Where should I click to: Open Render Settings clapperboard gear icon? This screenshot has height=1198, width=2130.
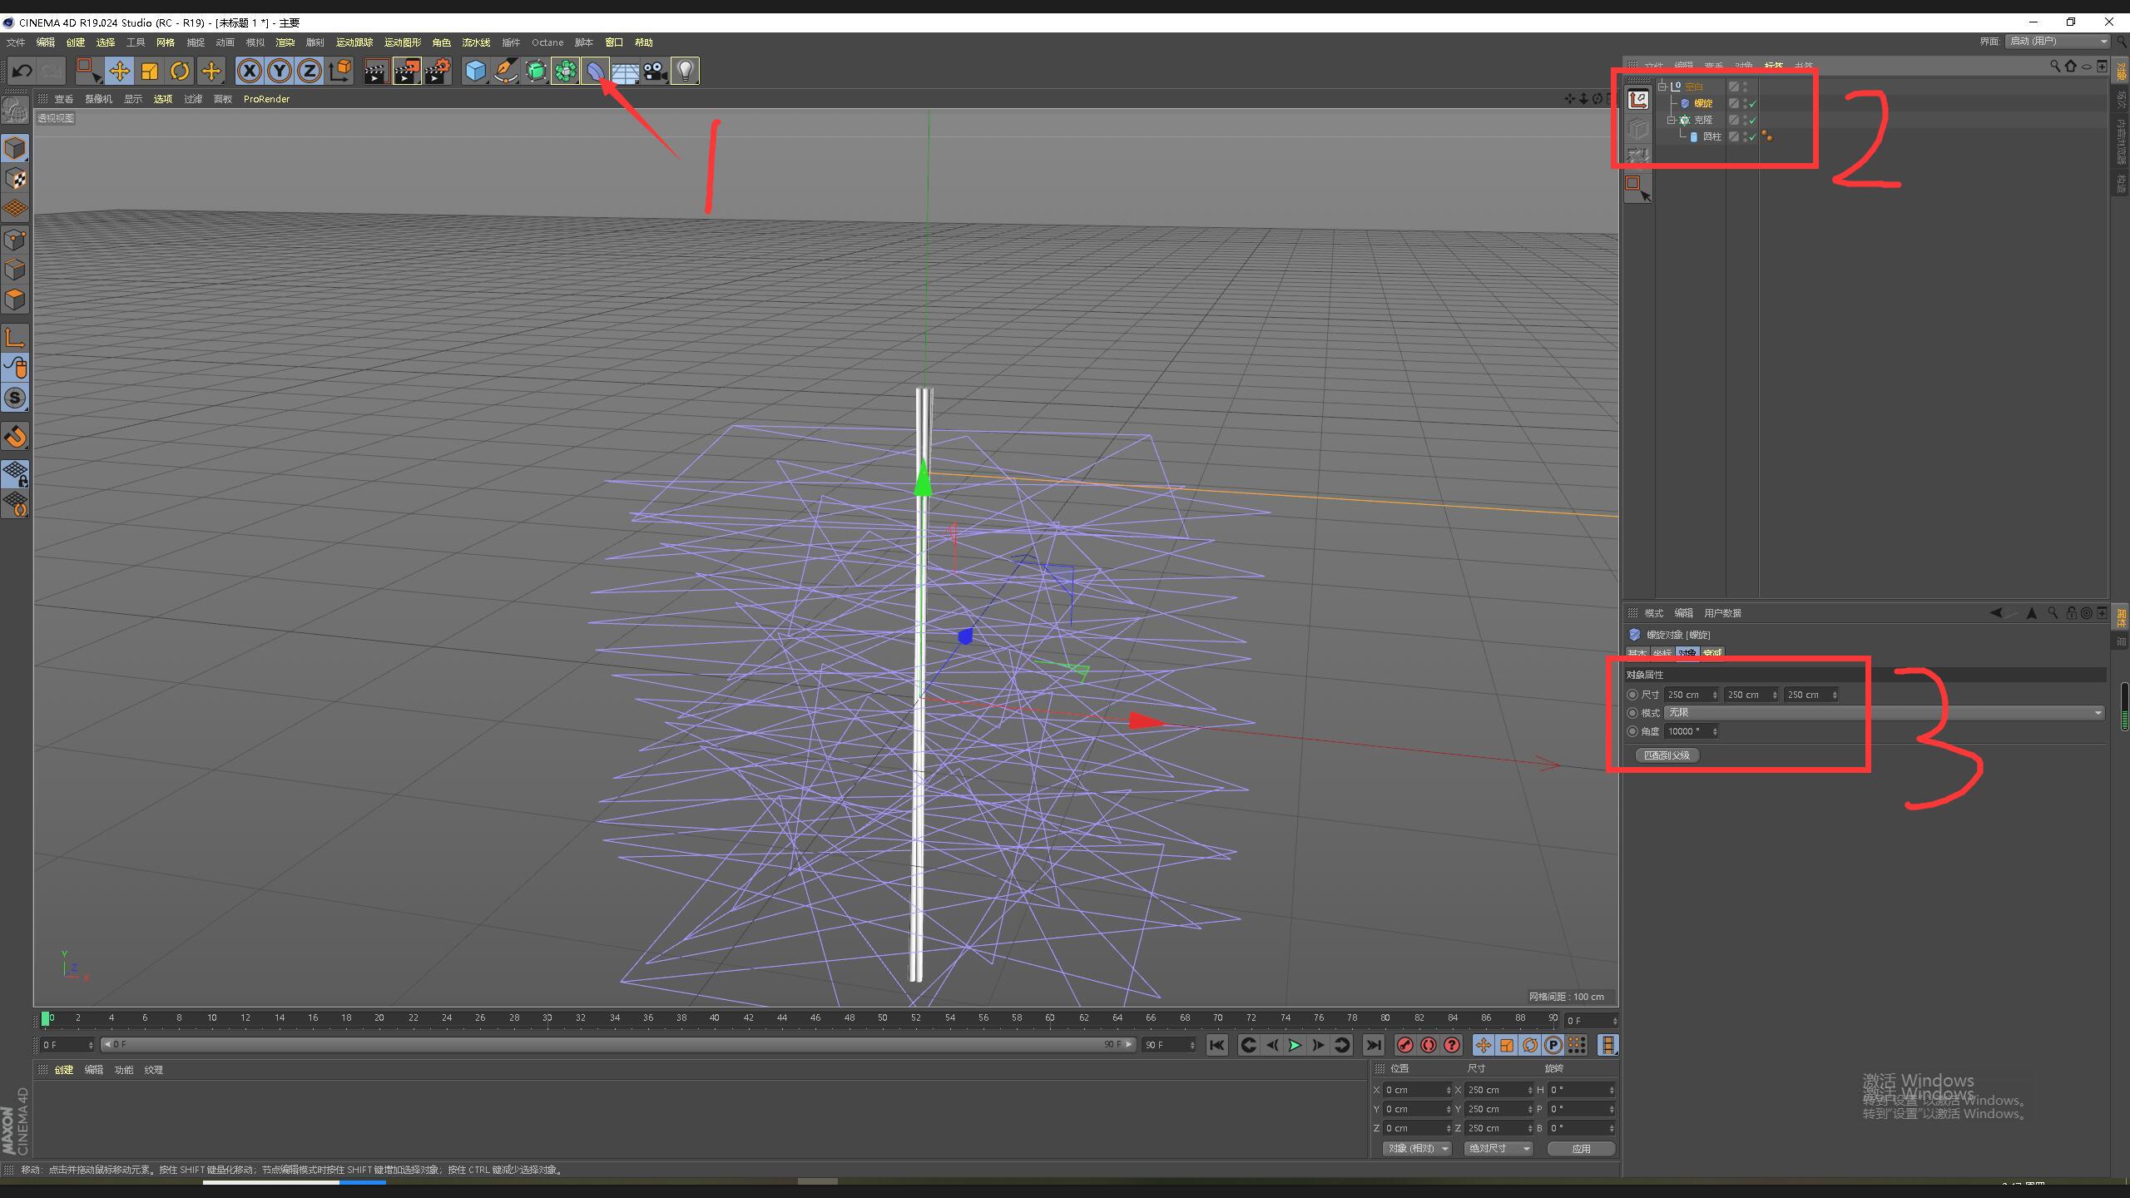tap(438, 72)
